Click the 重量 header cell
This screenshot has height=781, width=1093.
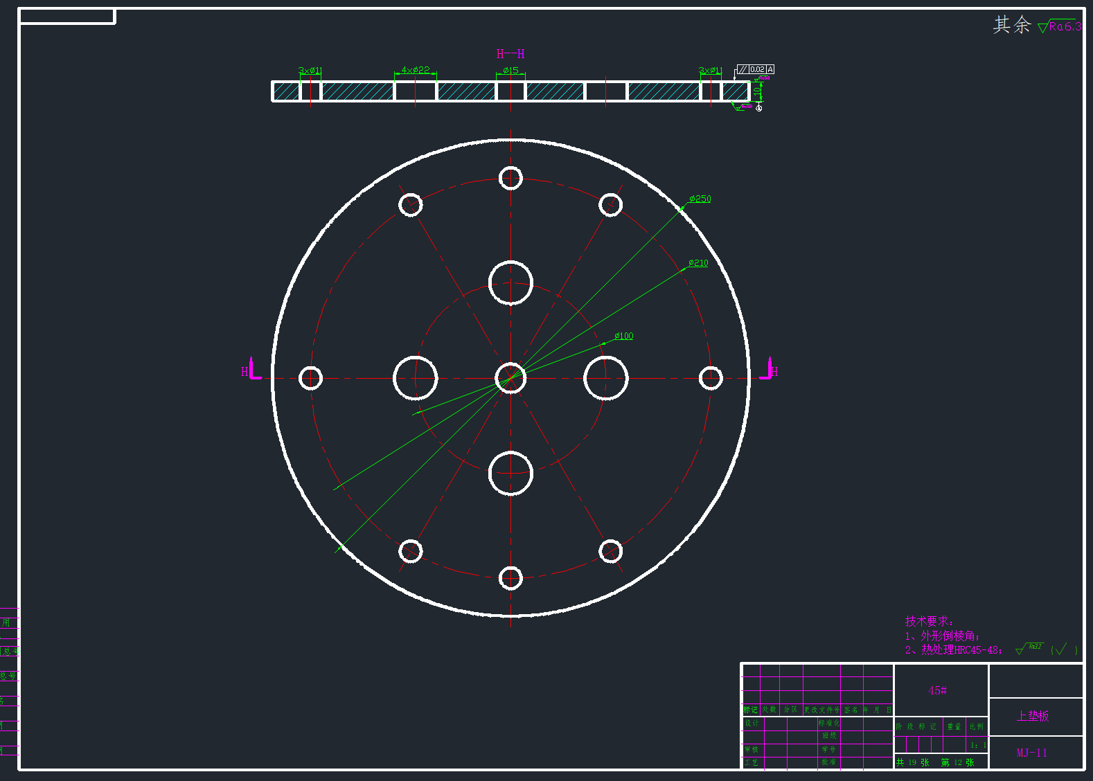pos(954,726)
